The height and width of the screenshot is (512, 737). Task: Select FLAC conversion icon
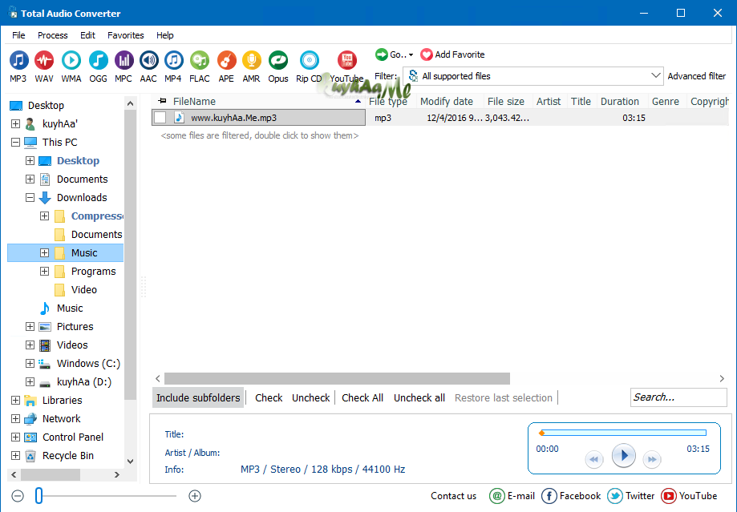(x=200, y=61)
